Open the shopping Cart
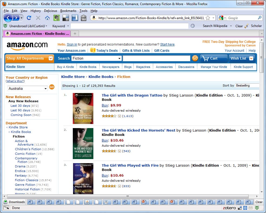 click(214, 58)
